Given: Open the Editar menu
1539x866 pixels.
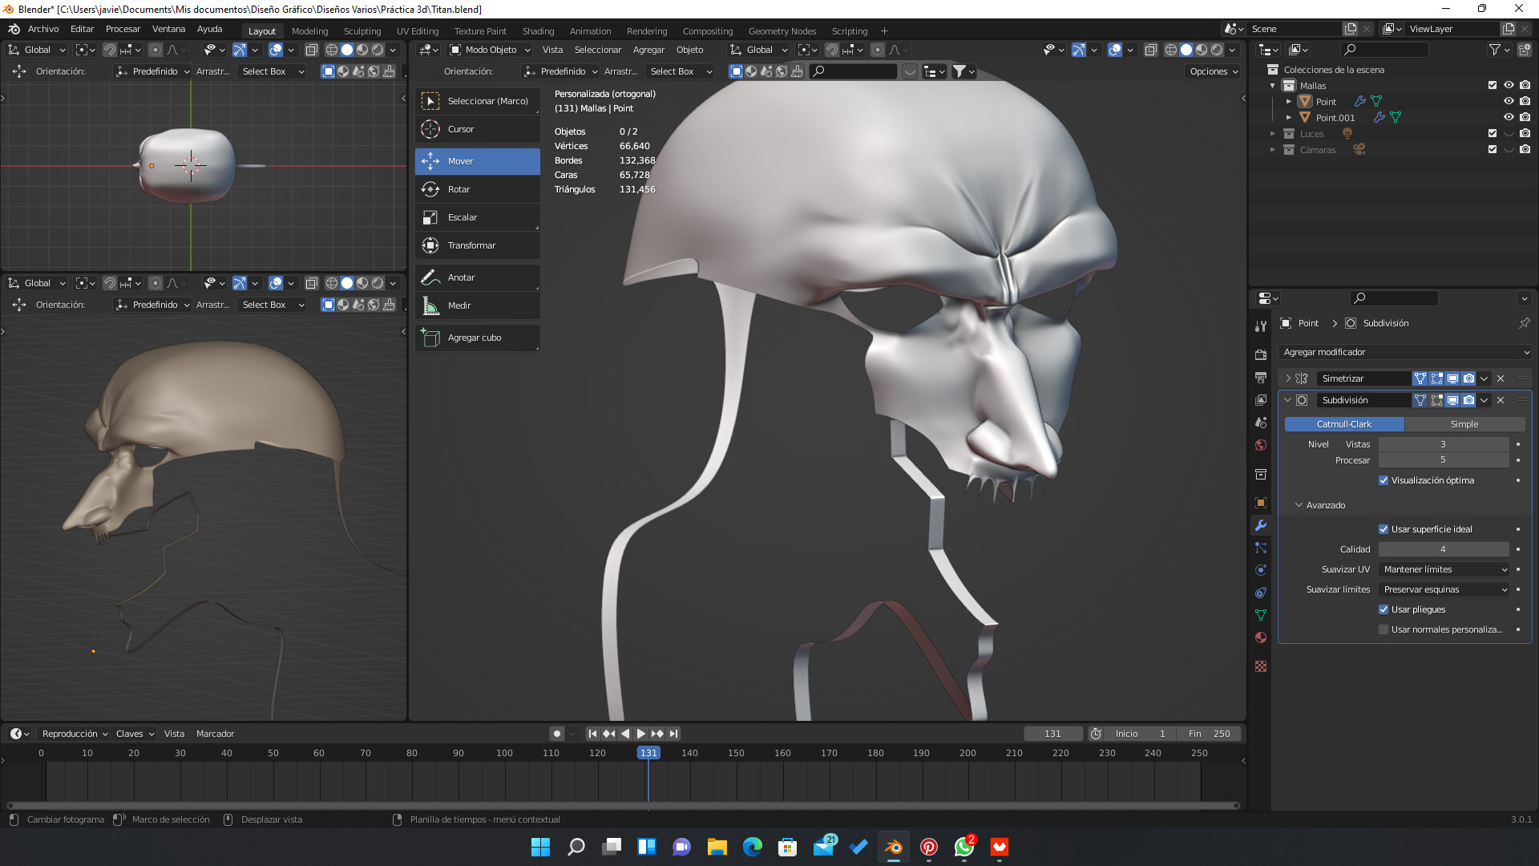Looking at the screenshot, I should (82, 29).
